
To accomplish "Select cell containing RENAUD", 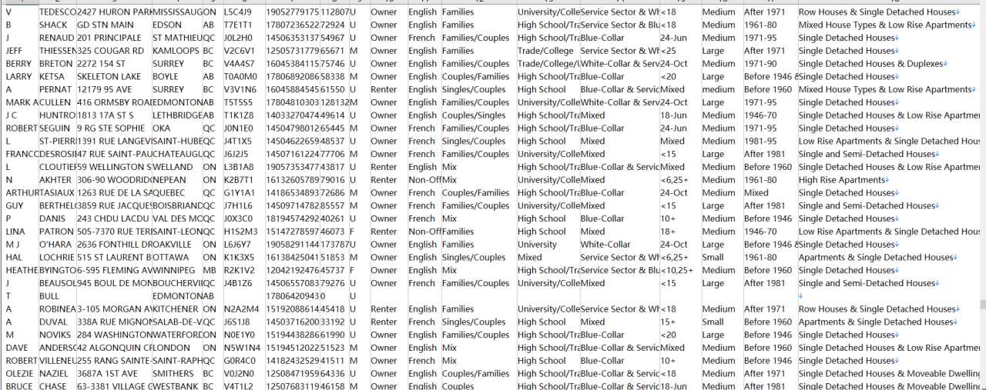I will coord(57,38).
